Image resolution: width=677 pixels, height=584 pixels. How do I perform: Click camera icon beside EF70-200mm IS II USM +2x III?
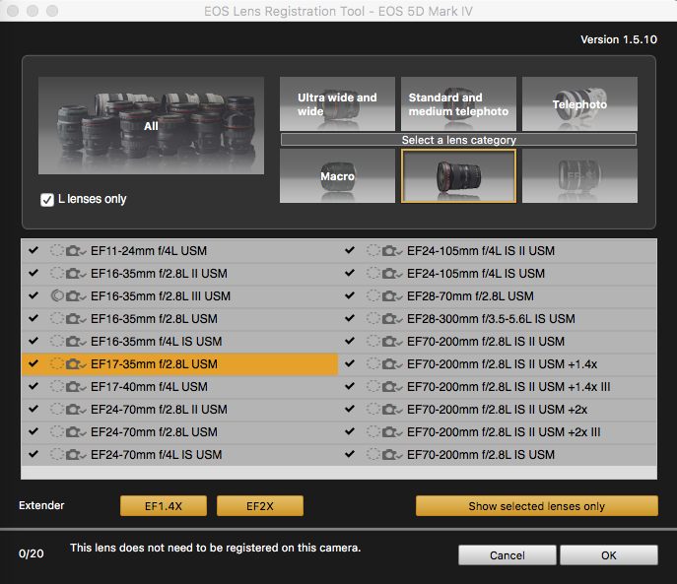(x=392, y=432)
